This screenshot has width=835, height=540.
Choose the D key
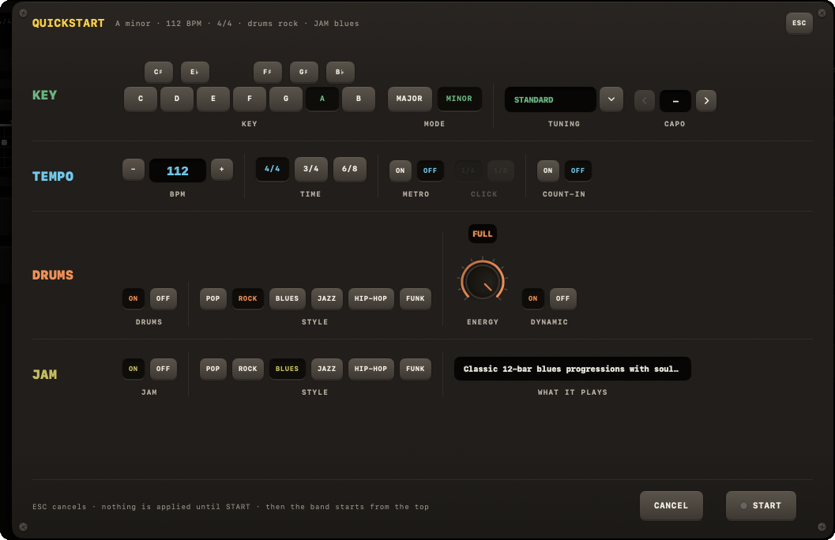coord(177,99)
